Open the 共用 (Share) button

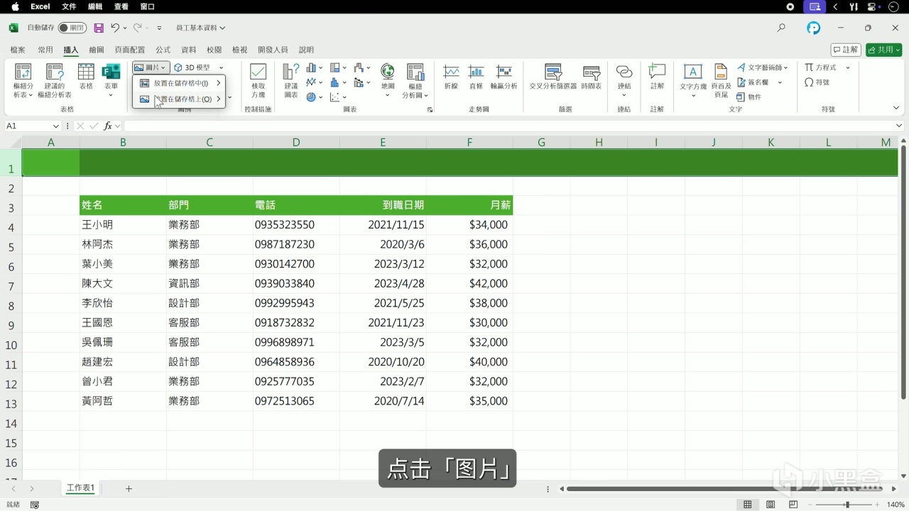tap(883, 50)
